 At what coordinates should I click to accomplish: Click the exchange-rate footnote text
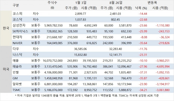(87, 96)
